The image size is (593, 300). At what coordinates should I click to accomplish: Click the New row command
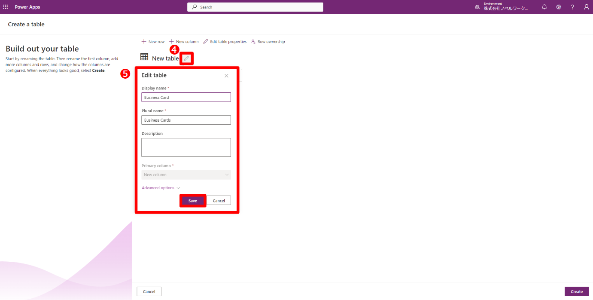coord(153,42)
